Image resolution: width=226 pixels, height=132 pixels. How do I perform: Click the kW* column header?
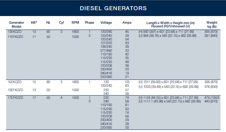point(34,23)
